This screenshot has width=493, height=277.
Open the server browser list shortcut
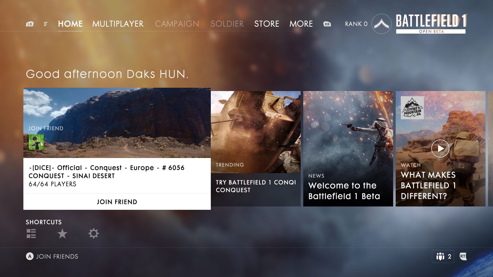click(x=31, y=233)
